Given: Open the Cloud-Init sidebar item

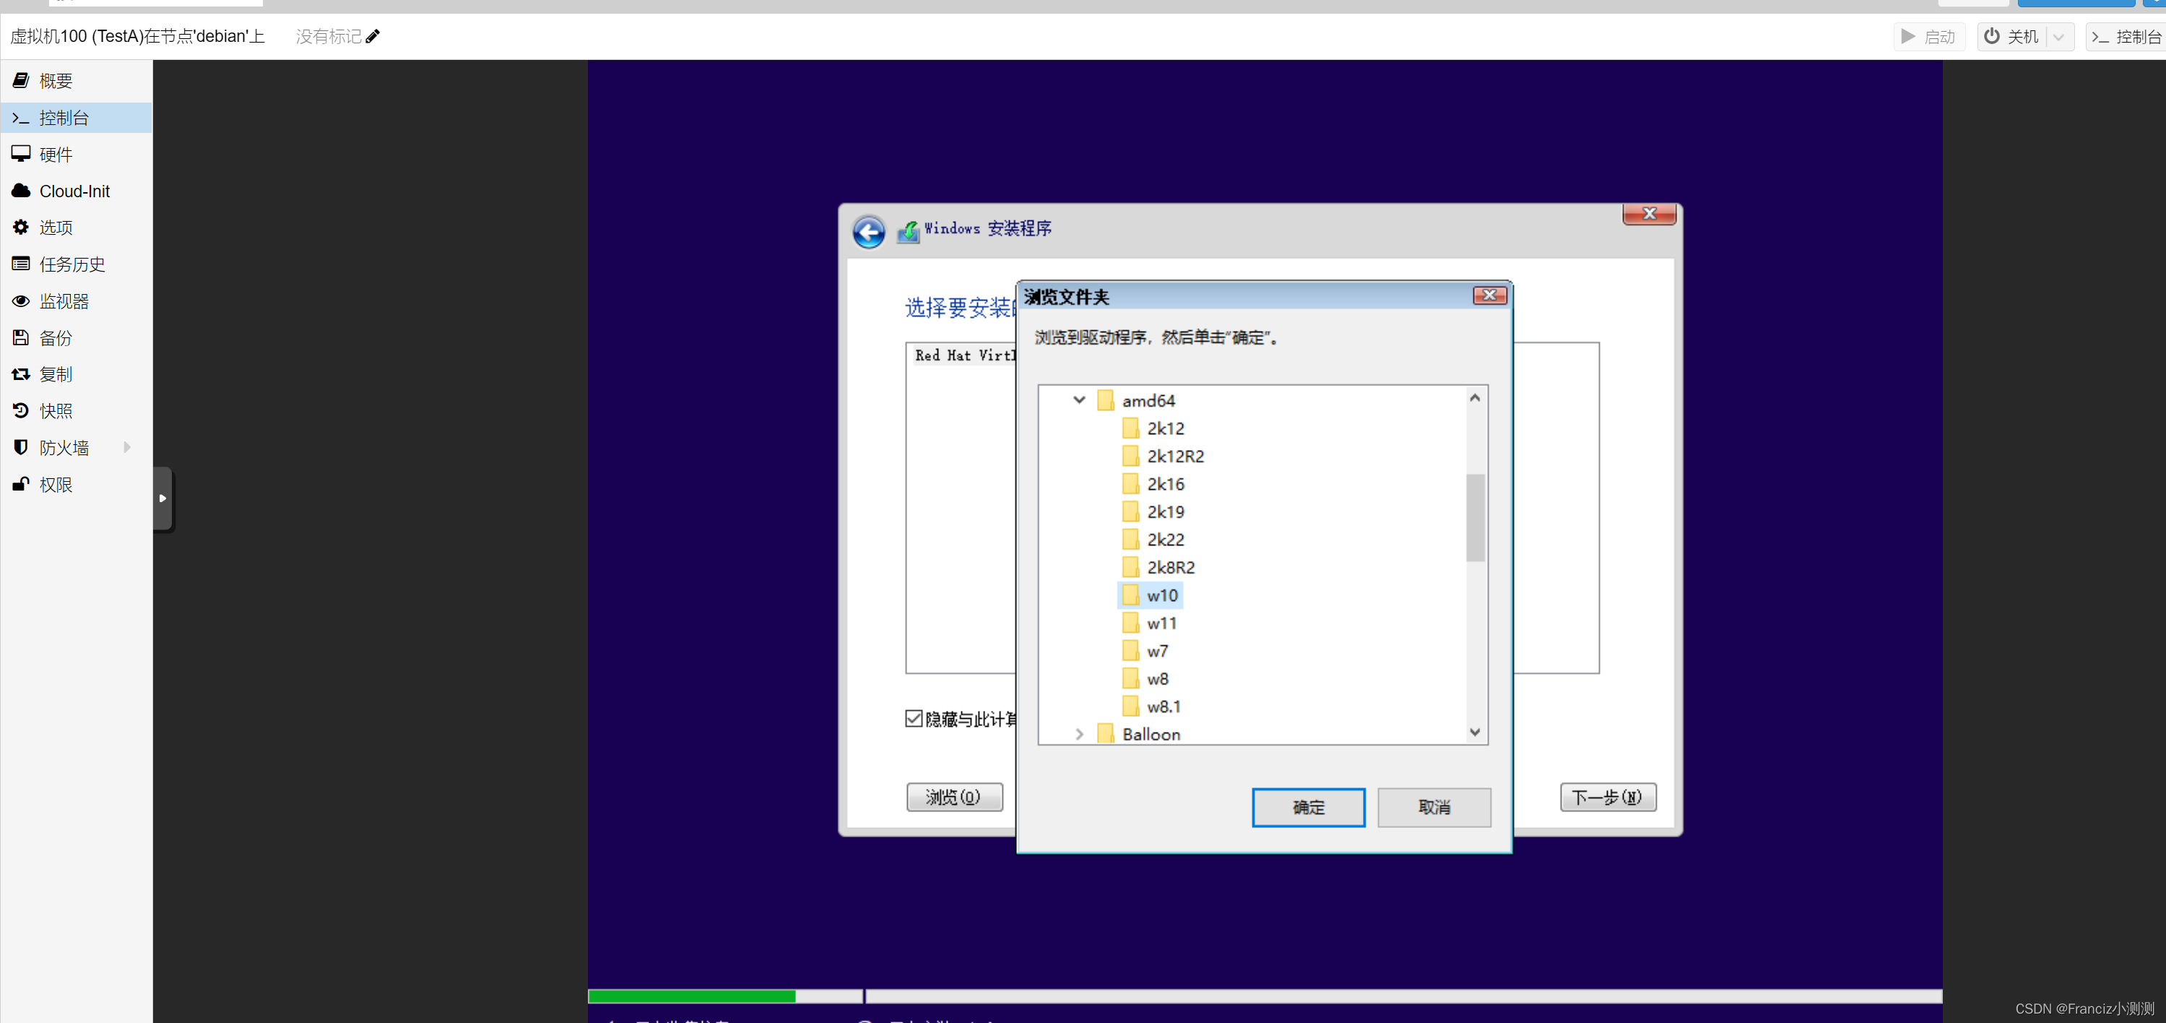Looking at the screenshot, I should [76, 191].
